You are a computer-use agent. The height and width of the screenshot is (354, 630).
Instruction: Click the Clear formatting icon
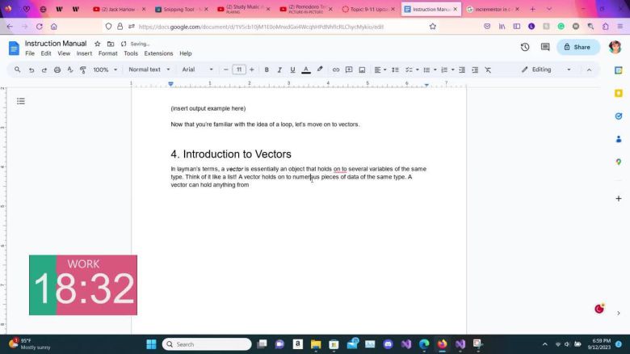[488, 70]
